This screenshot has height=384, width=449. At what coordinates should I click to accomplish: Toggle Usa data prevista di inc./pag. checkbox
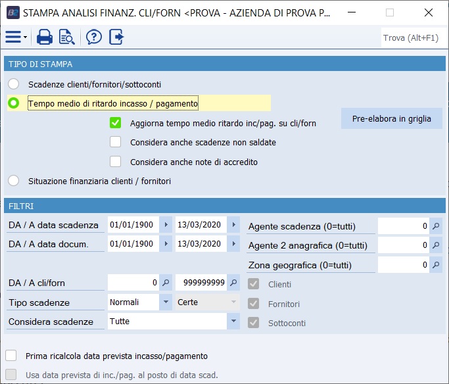11,375
